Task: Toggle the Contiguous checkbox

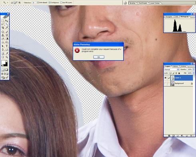Action: (x=50, y=2)
